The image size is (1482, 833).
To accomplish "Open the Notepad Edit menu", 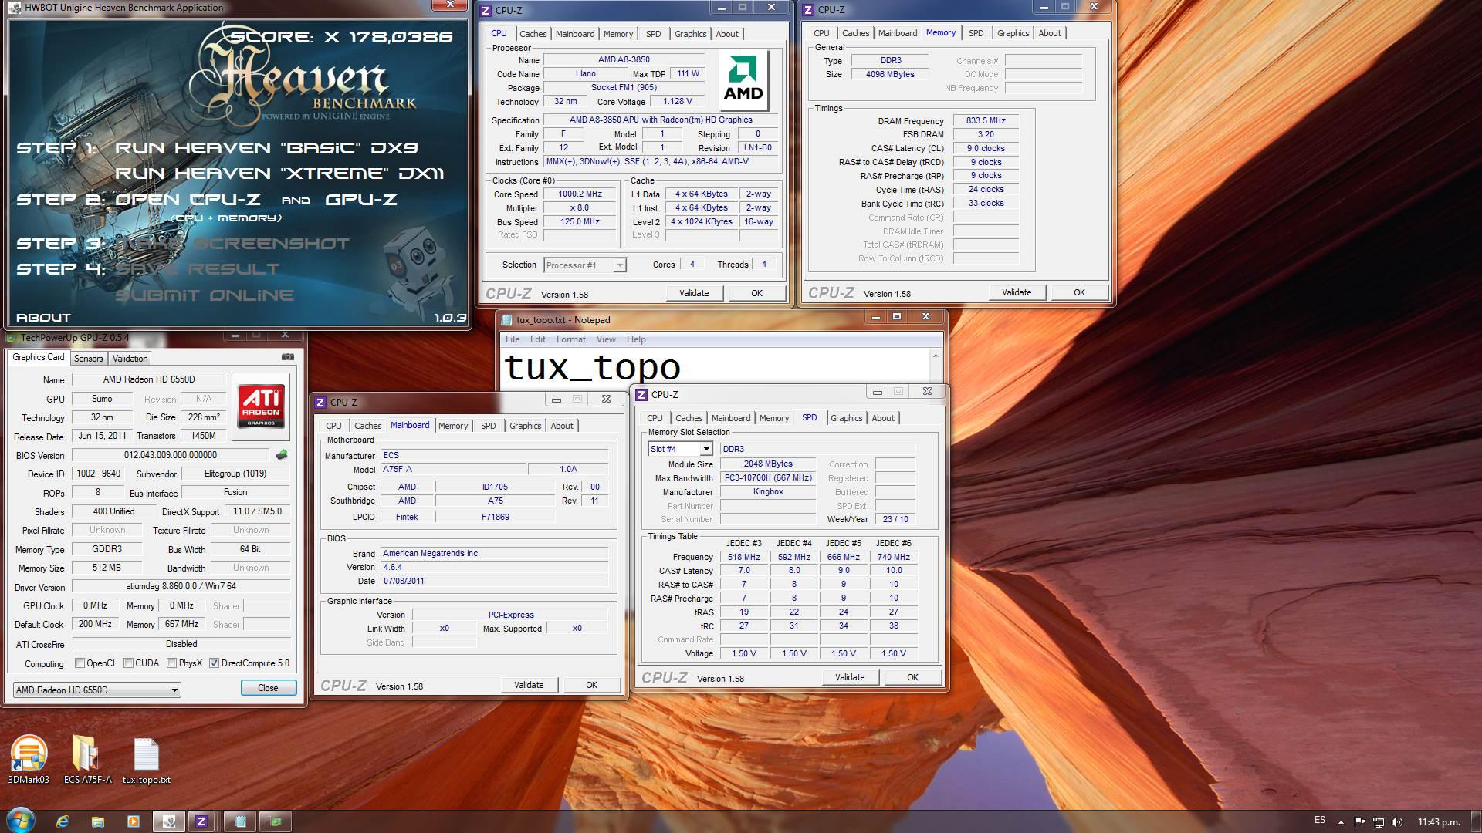I will tap(538, 339).
